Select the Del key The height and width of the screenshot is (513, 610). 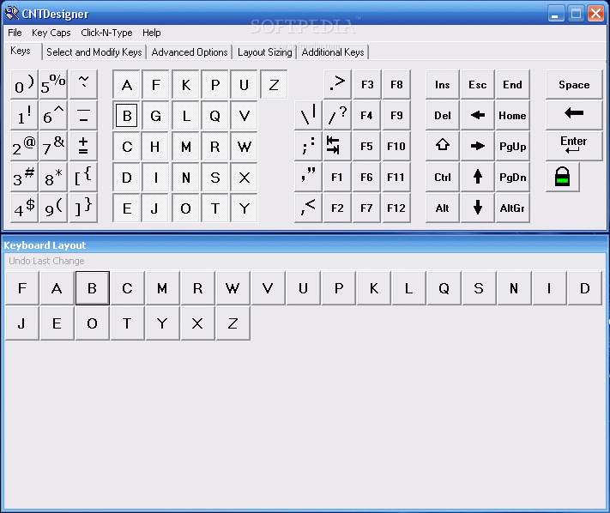443,115
